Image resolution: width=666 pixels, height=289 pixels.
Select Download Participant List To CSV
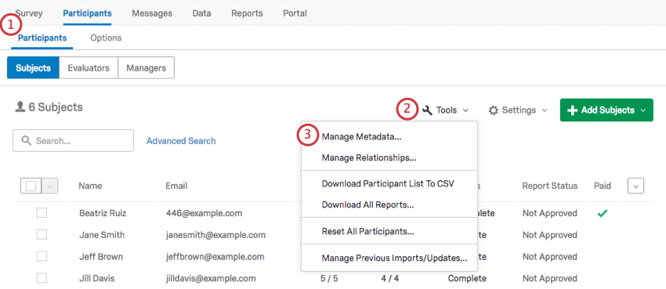click(x=388, y=184)
